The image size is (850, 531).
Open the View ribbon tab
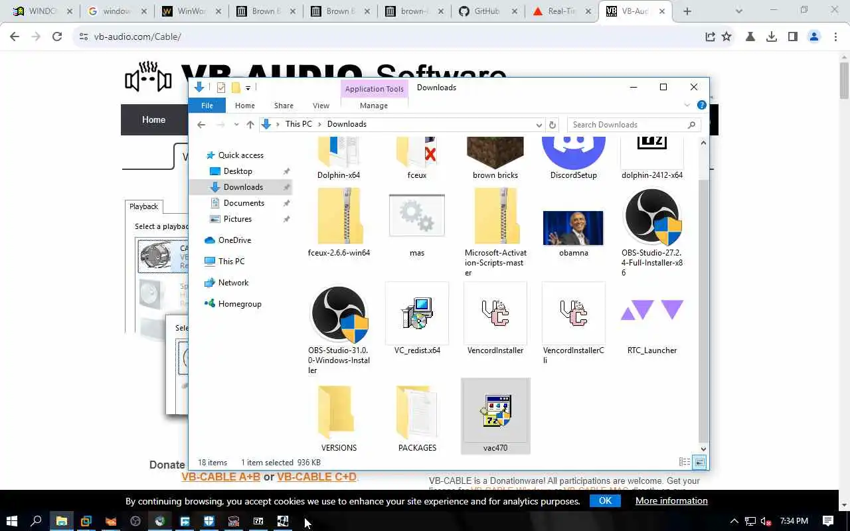click(321, 106)
